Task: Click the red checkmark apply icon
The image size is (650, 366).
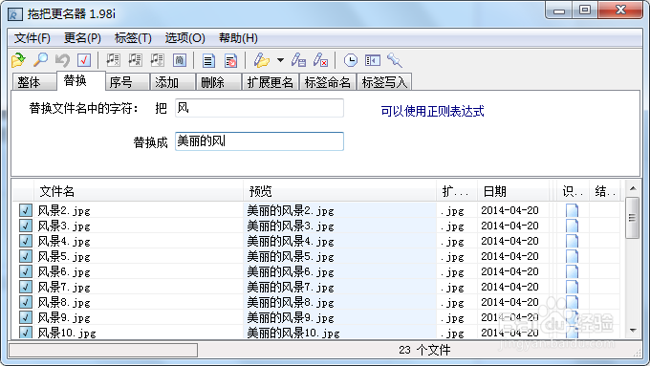Action: (x=84, y=60)
